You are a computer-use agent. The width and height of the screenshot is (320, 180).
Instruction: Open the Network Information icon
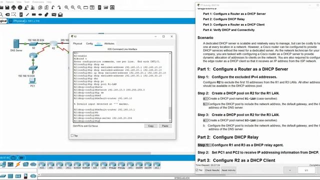(20, 7)
